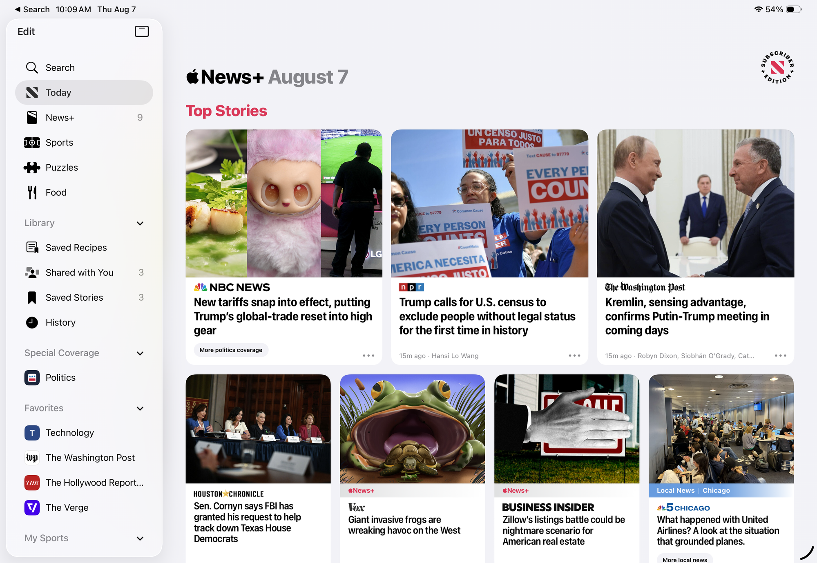Tap the Edit button
Viewport: 817px width, 563px height.
tap(26, 31)
